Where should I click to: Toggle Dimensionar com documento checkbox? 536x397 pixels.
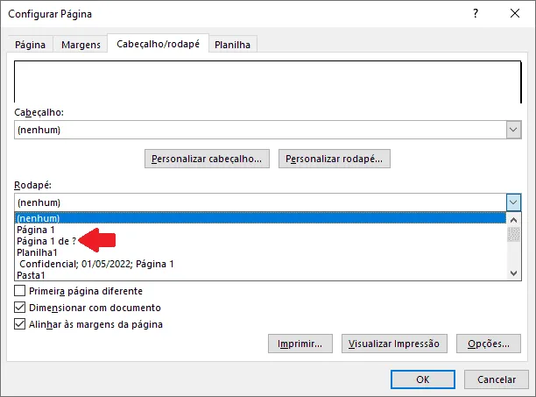coord(20,308)
